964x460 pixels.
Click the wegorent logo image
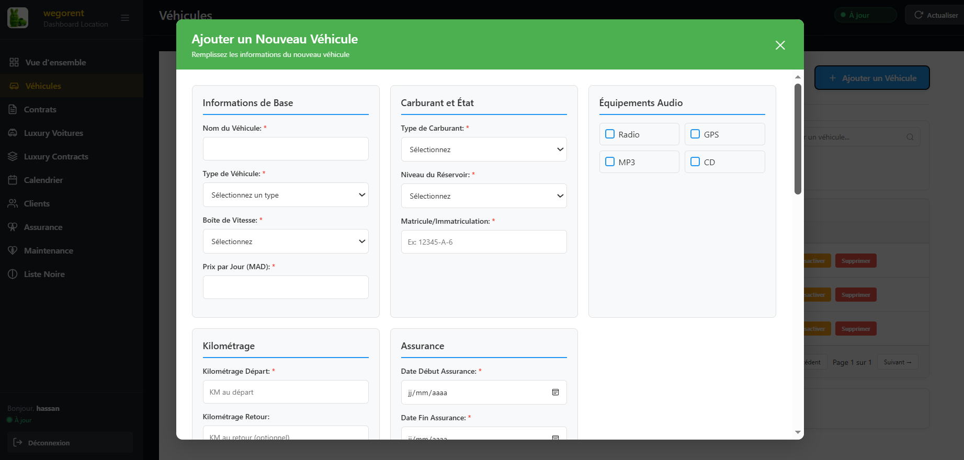pos(18,18)
